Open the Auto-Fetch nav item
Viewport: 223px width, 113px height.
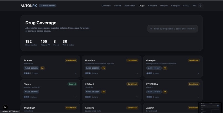[x=130, y=6]
